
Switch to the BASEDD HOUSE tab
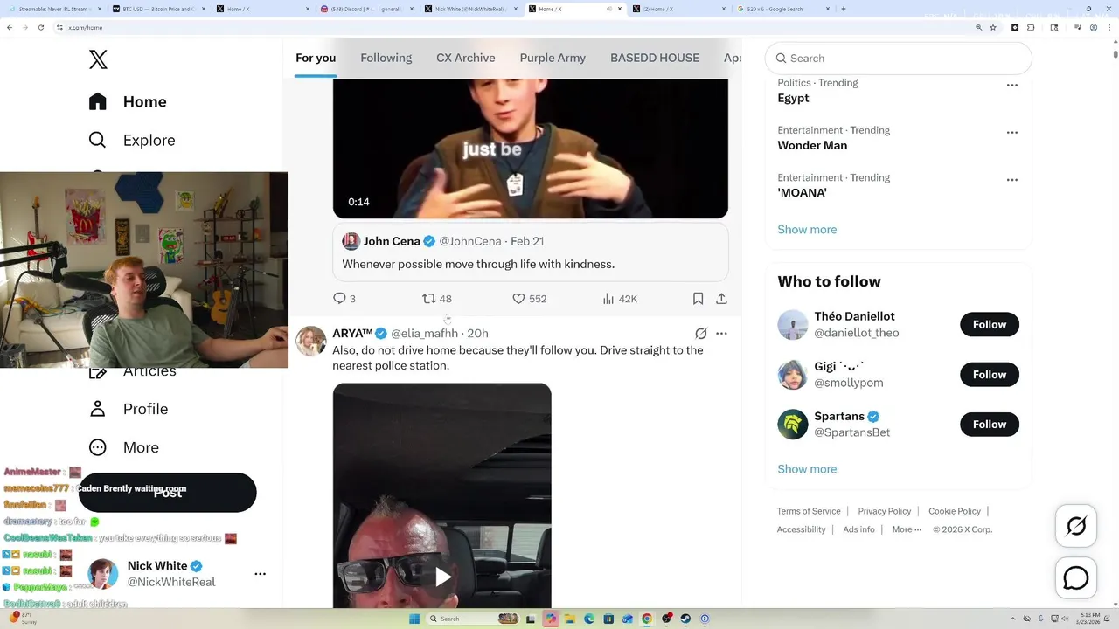[x=655, y=58]
